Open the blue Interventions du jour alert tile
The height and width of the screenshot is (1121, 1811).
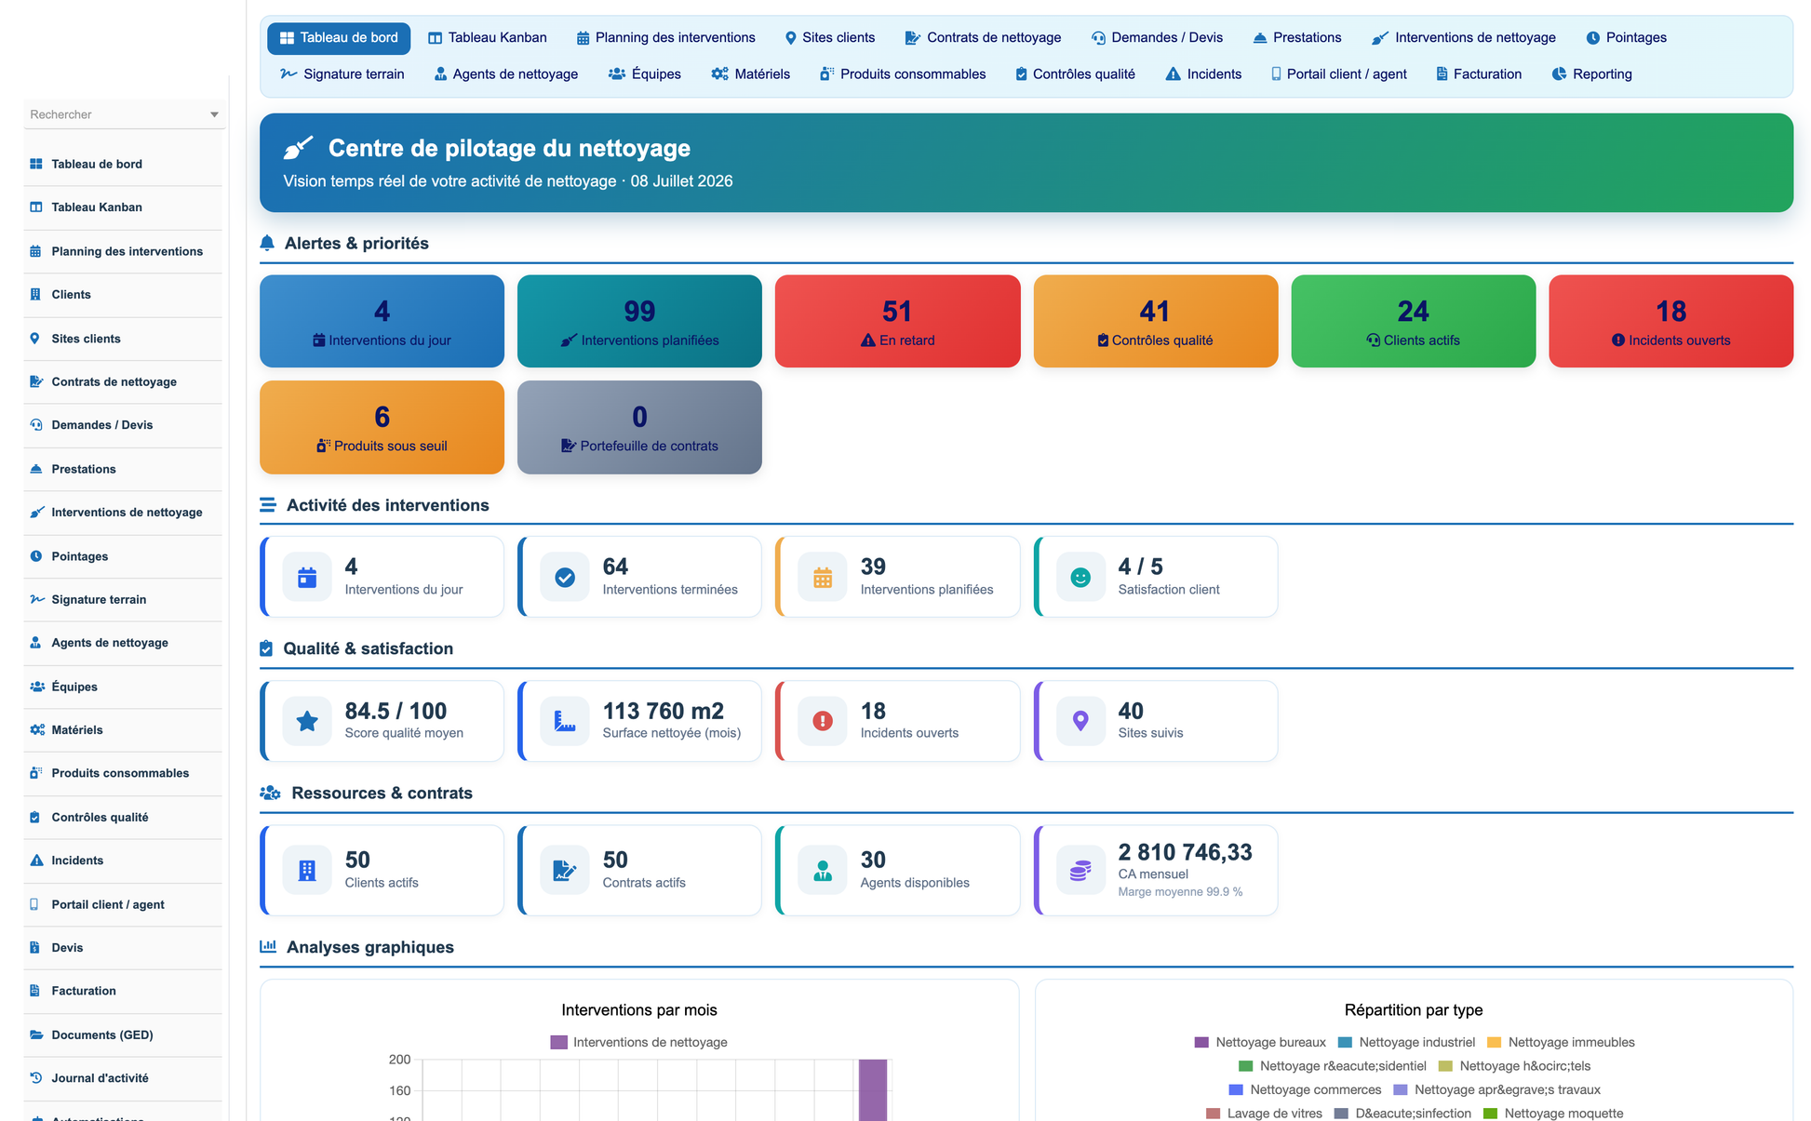382,321
